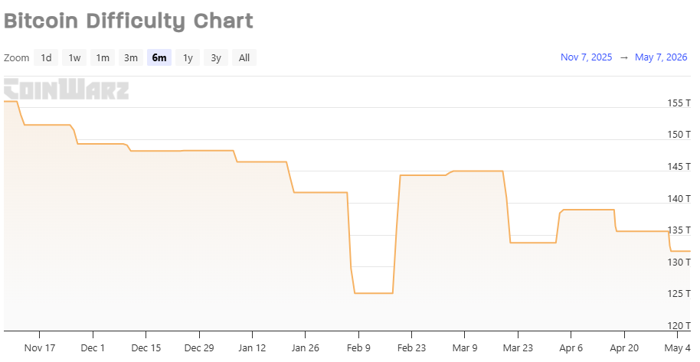Select the 1w zoom range

point(74,57)
